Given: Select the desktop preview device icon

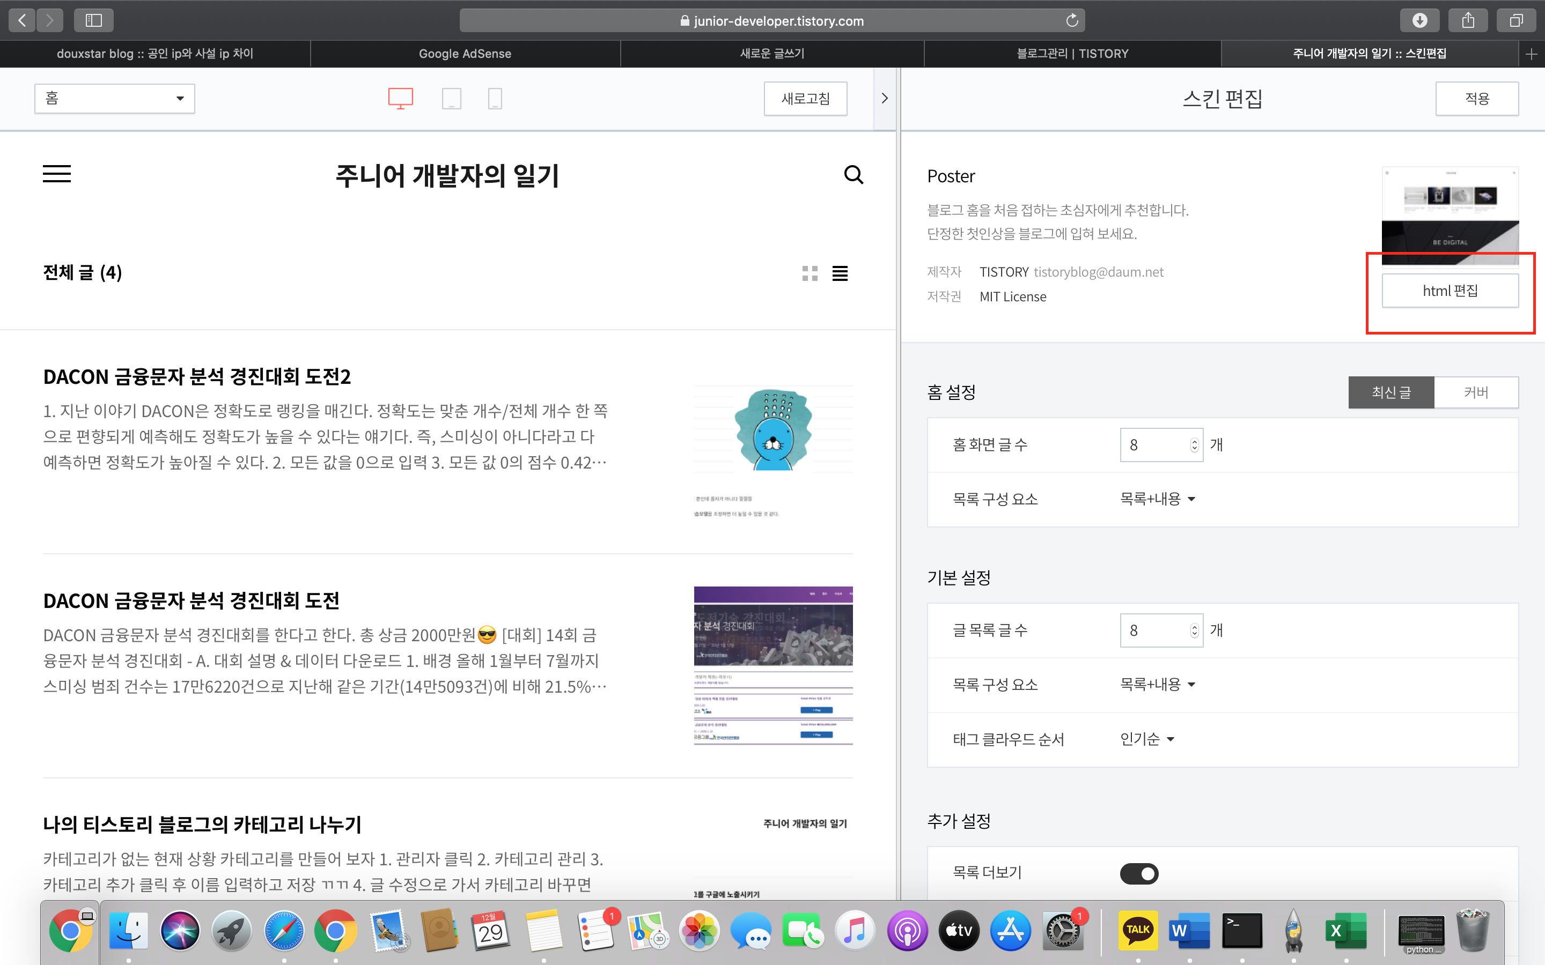Looking at the screenshot, I should [x=400, y=98].
